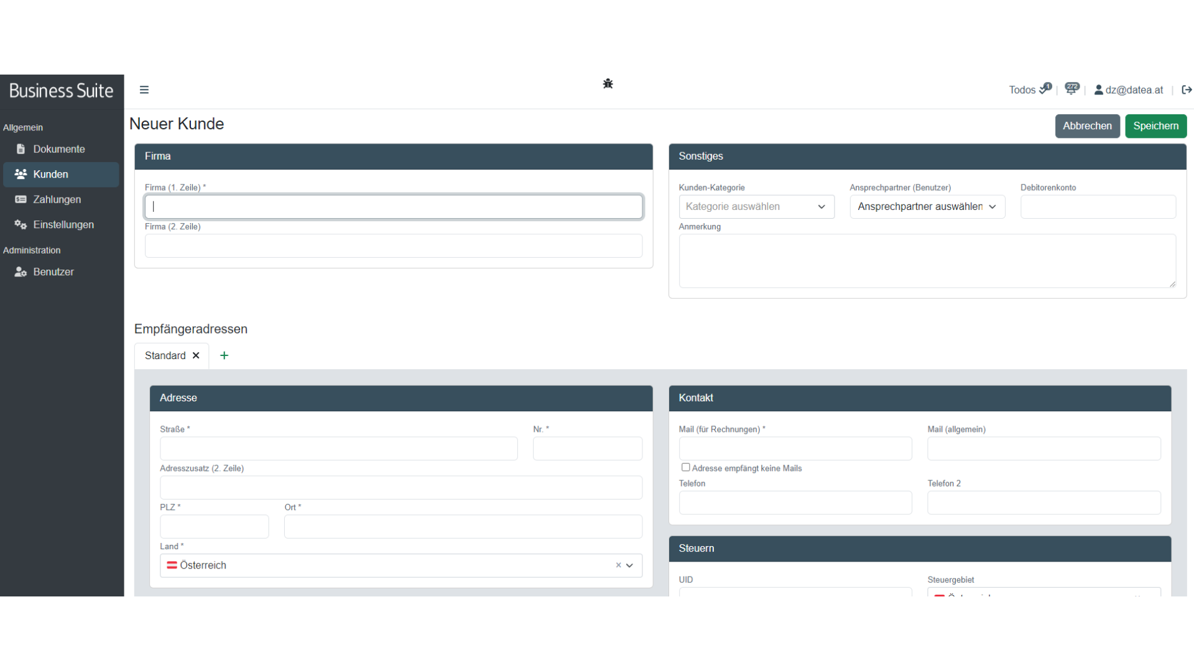Add new recipient address with plus icon
Screen dimensions: 1194x671
[224, 355]
